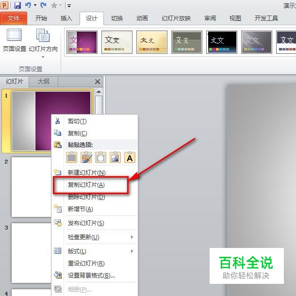
Task: Apply the golden yellow design theme
Action: click(x=152, y=42)
